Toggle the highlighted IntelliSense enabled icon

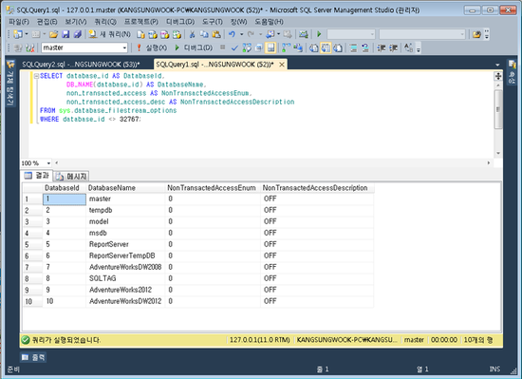pyautogui.click(x=270, y=47)
